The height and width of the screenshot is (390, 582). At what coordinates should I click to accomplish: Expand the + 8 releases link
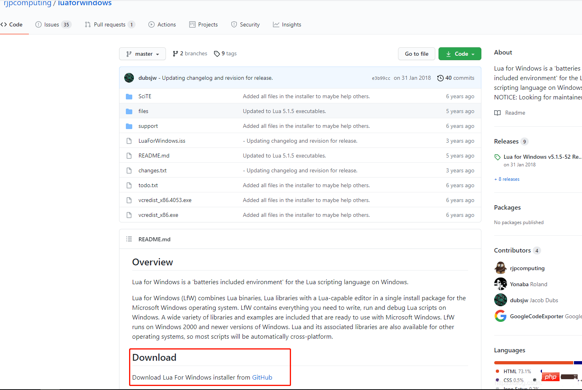tap(507, 179)
